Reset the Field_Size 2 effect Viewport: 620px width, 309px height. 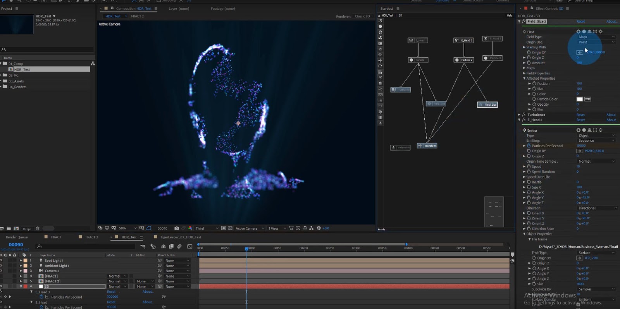(x=580, y=22)
